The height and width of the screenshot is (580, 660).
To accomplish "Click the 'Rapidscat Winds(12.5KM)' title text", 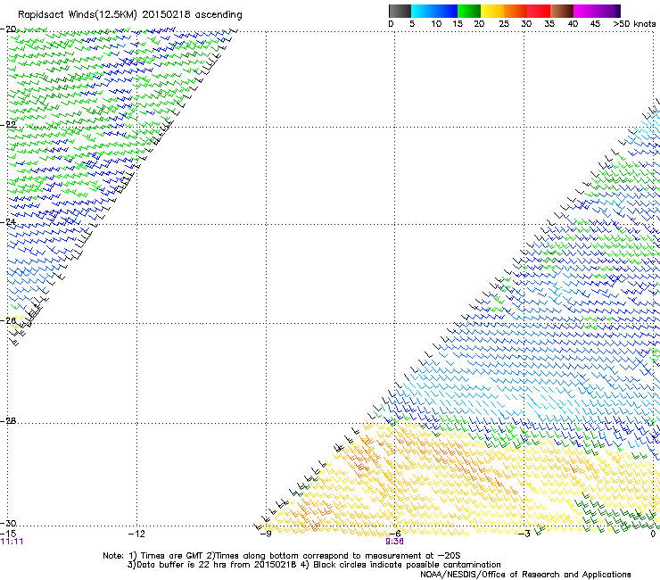I will tap(78, 15).
